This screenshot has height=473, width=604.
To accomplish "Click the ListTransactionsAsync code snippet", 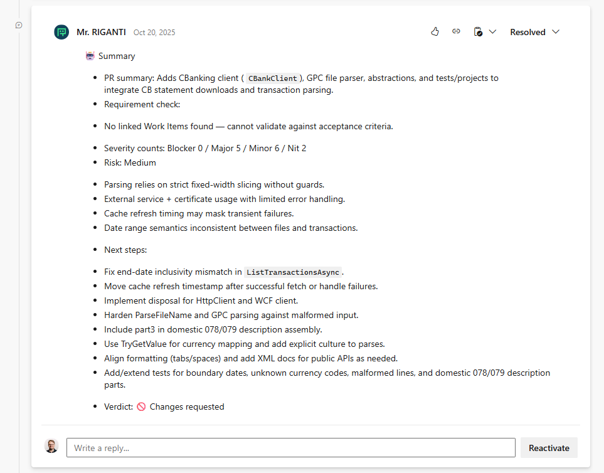I will click(293, 272).
